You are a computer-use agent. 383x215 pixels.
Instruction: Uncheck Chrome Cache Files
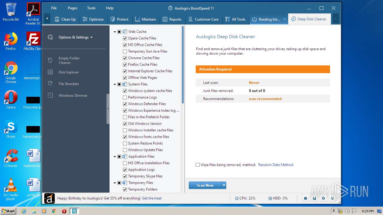(x=125, y=58)
